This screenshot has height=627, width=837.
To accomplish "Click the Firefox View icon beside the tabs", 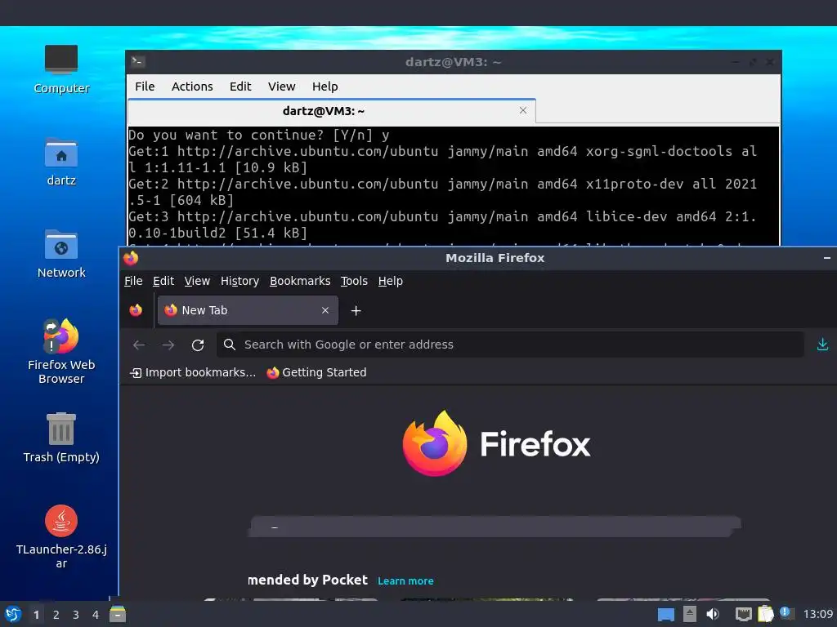I will pos(137,310).
